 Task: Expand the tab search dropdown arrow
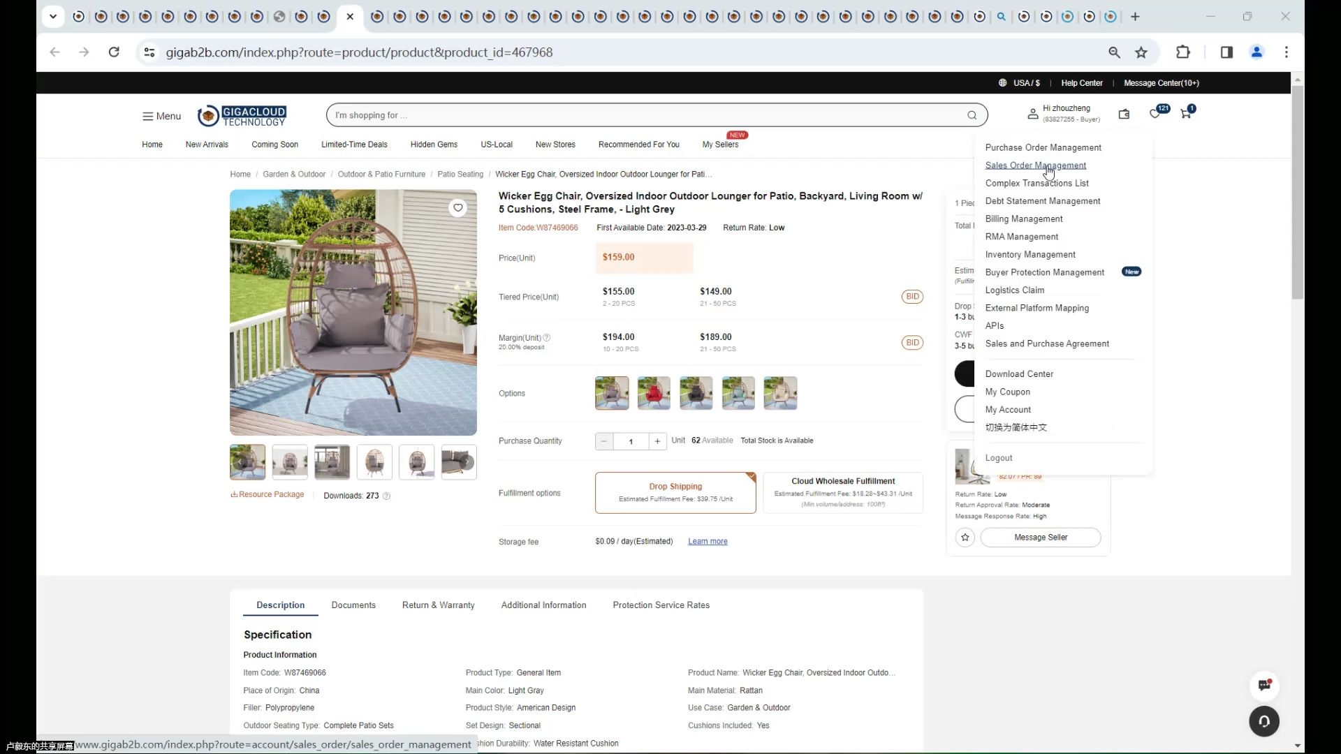click(53, 16)
